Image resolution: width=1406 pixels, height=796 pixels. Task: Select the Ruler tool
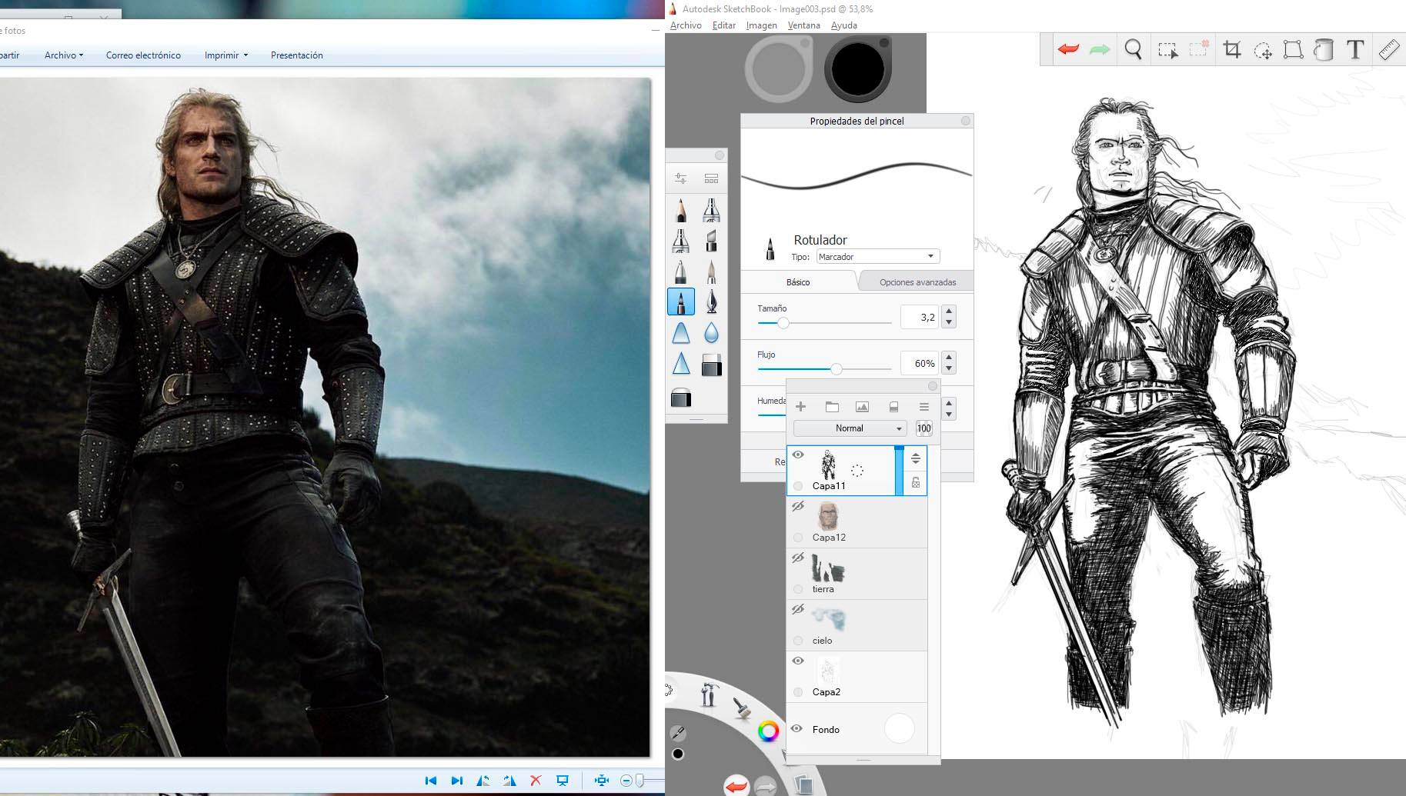coord(1389,50)
